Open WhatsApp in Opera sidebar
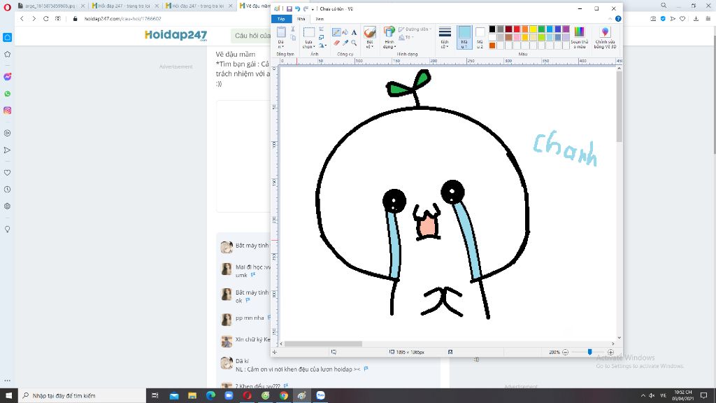The width and height of the screenshot is (716, 403). pos(7,94)
